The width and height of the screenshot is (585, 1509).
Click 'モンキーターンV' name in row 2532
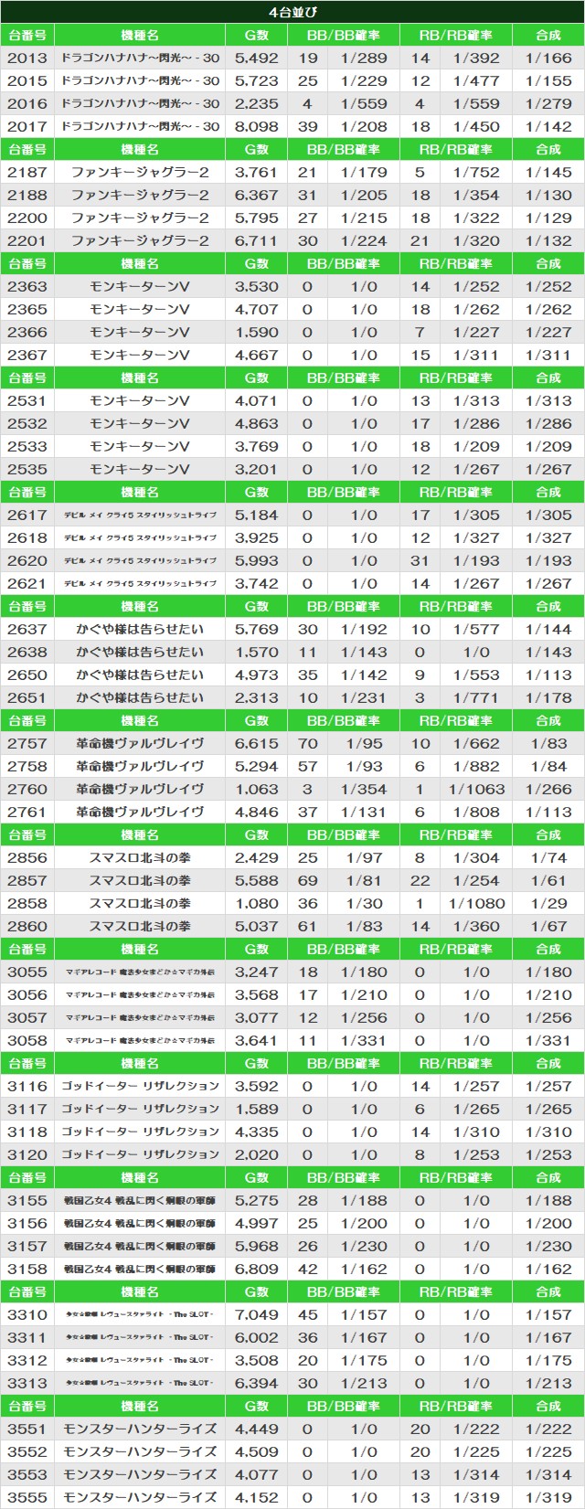point(140,423)
